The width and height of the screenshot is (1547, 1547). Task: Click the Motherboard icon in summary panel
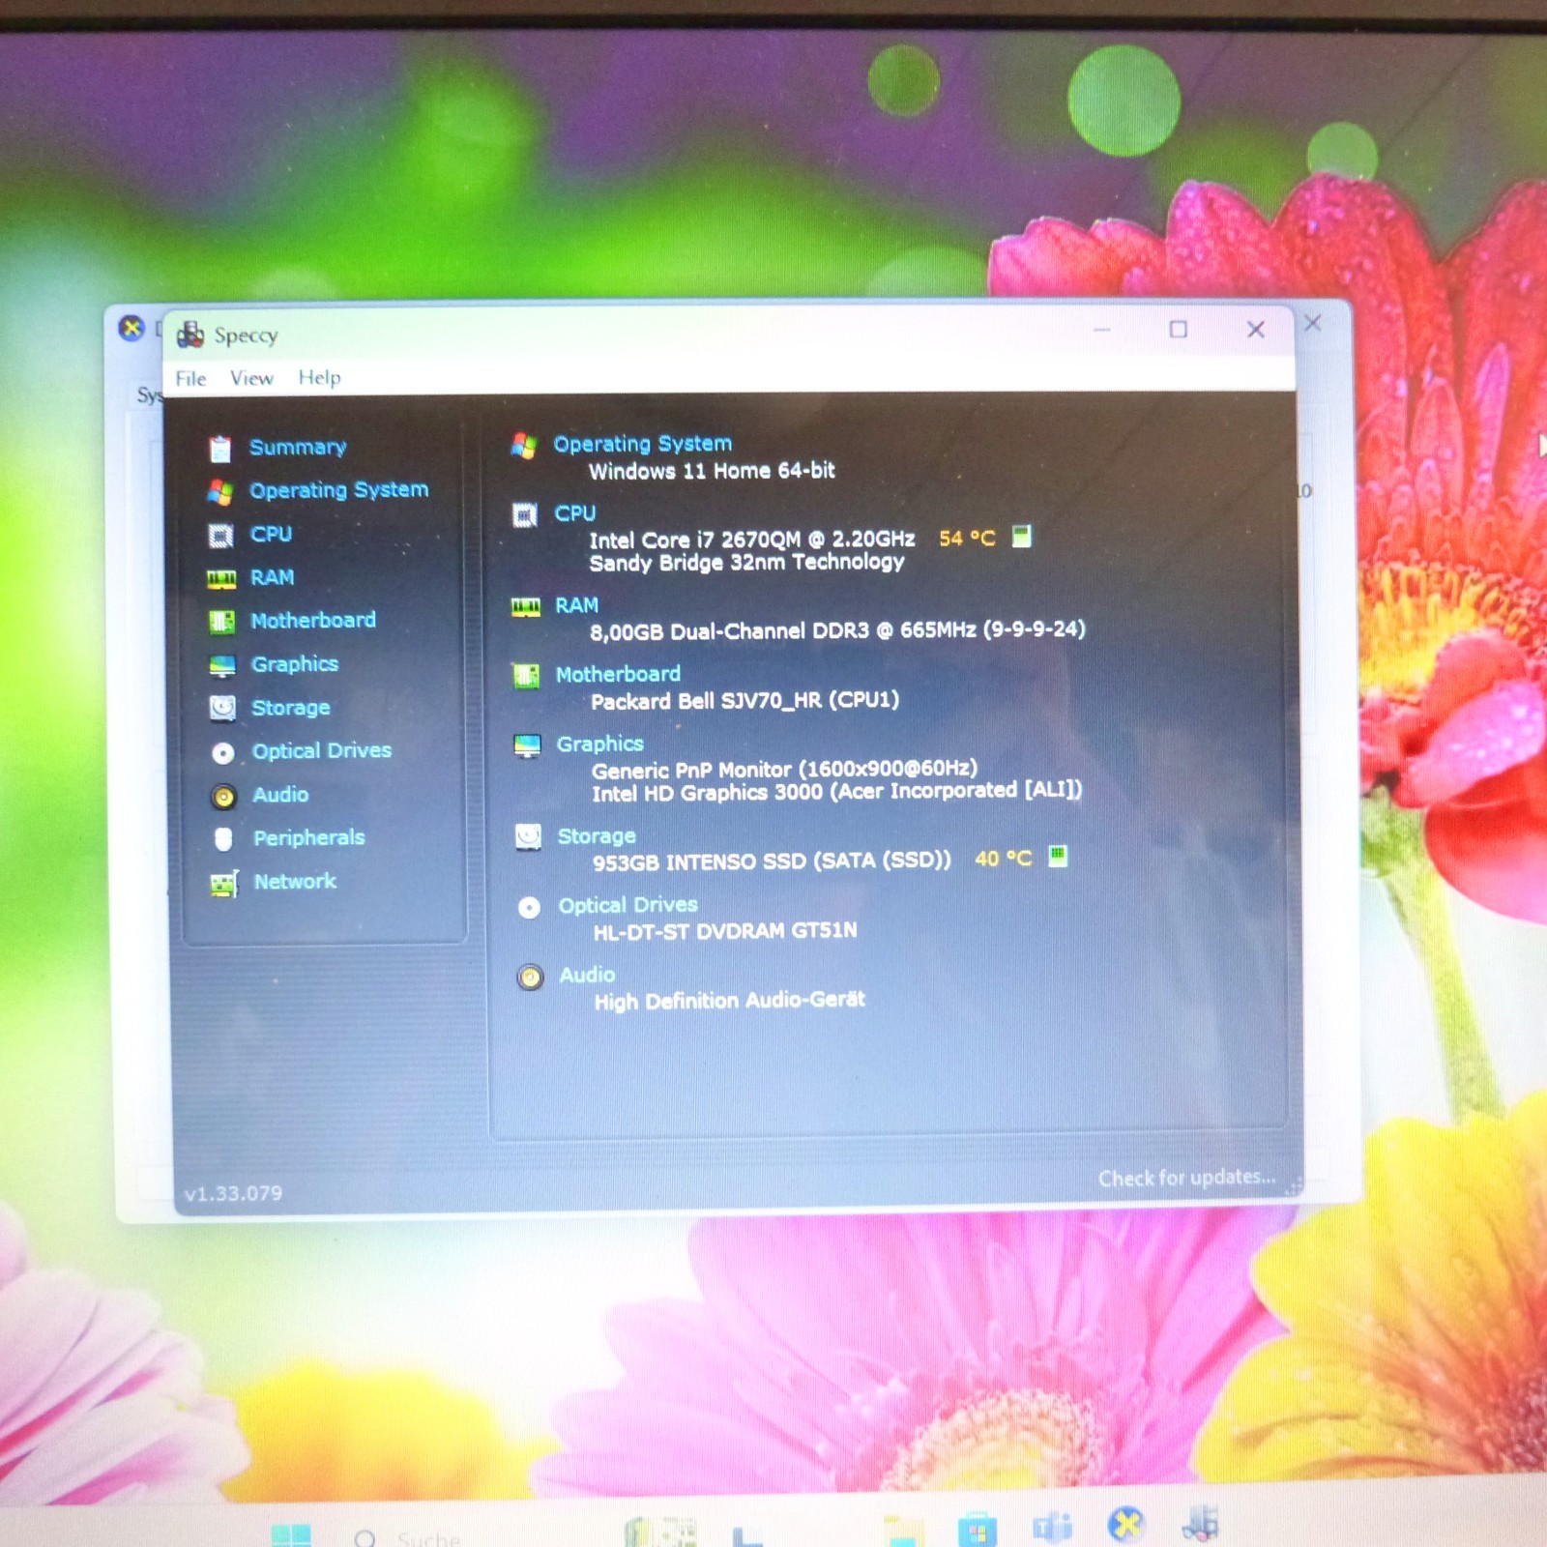pos(526,676)
